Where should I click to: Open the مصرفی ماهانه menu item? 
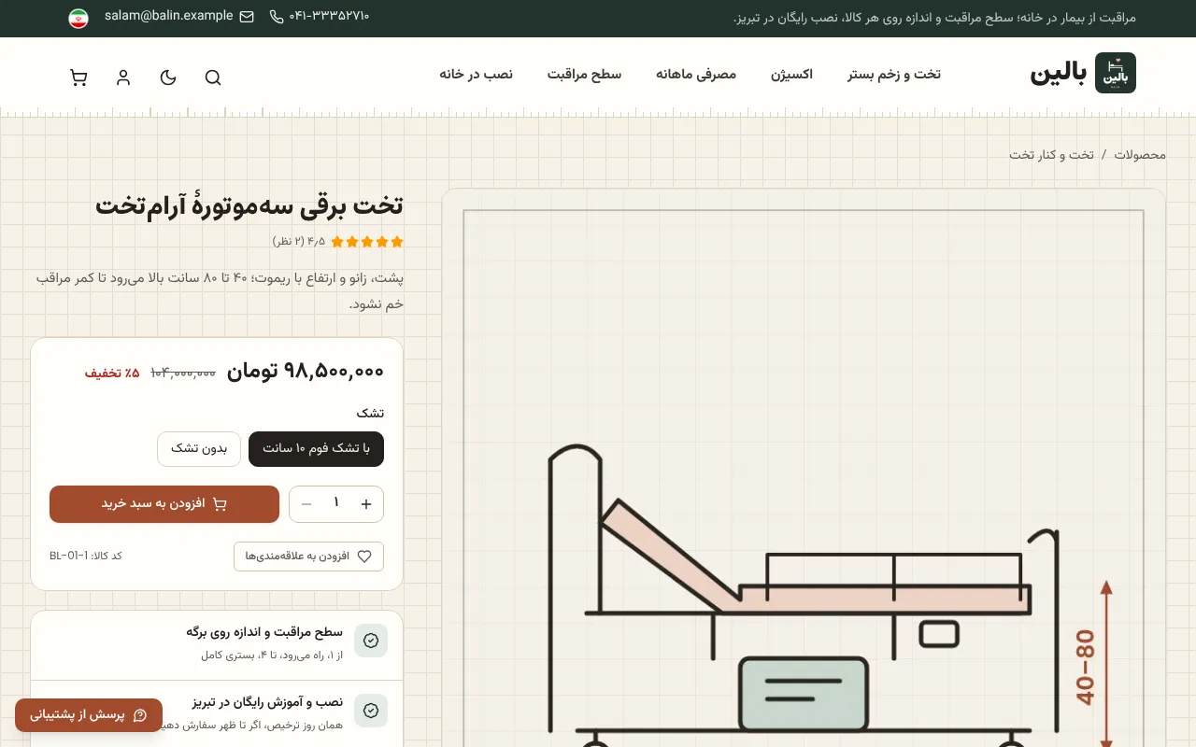696,75
